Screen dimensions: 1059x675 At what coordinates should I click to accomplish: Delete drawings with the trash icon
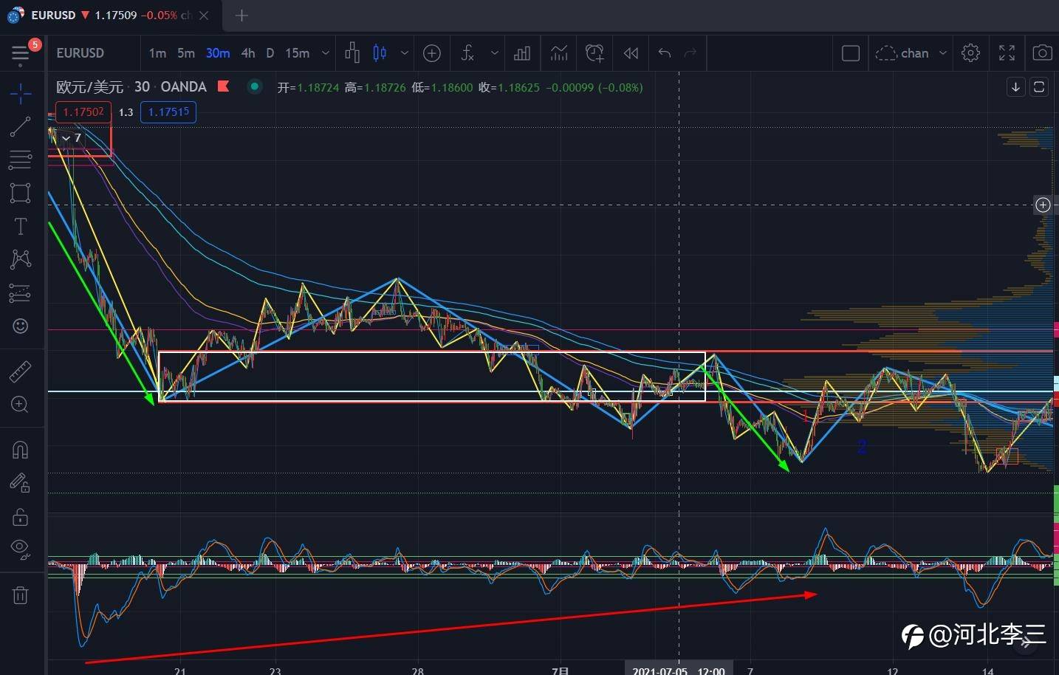tap(21, 595)
